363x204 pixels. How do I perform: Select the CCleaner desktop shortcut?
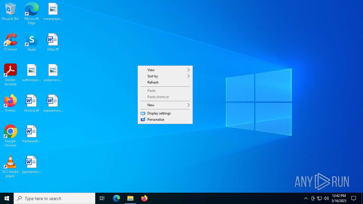(x=10, y=42)
